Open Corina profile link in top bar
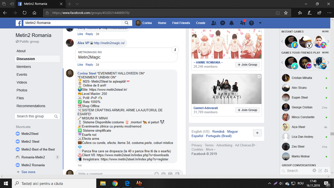334x188 pixels. pos(144,23)
